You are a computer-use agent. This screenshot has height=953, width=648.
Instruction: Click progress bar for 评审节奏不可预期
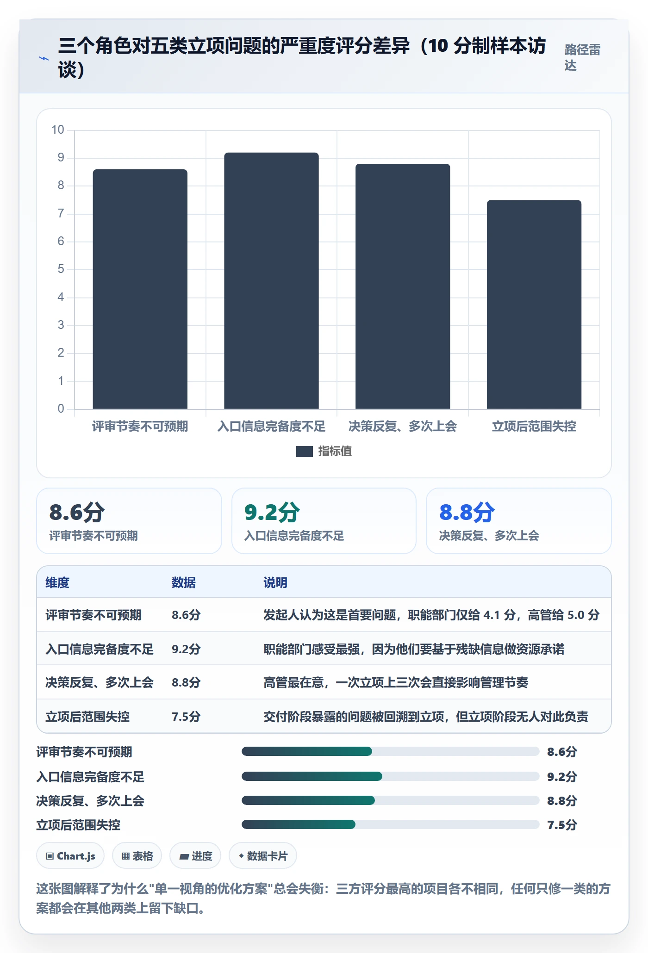391,751
